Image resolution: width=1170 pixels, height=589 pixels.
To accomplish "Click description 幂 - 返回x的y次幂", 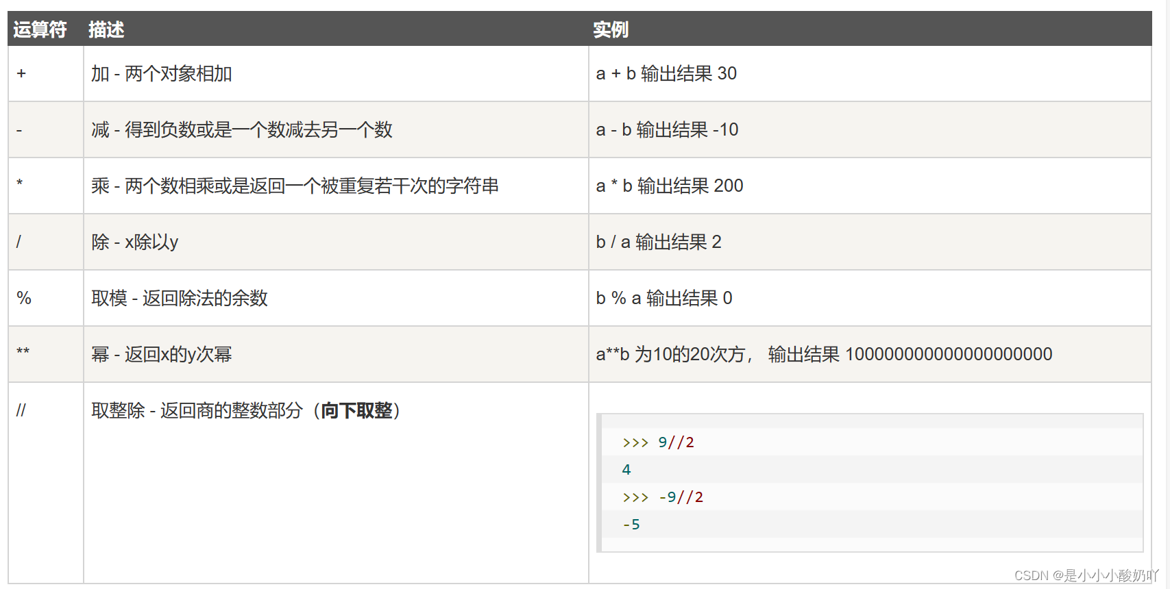I will coord(162,354).
